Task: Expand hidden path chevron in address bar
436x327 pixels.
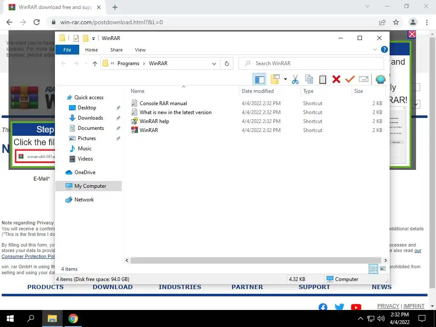Action: 112,63
